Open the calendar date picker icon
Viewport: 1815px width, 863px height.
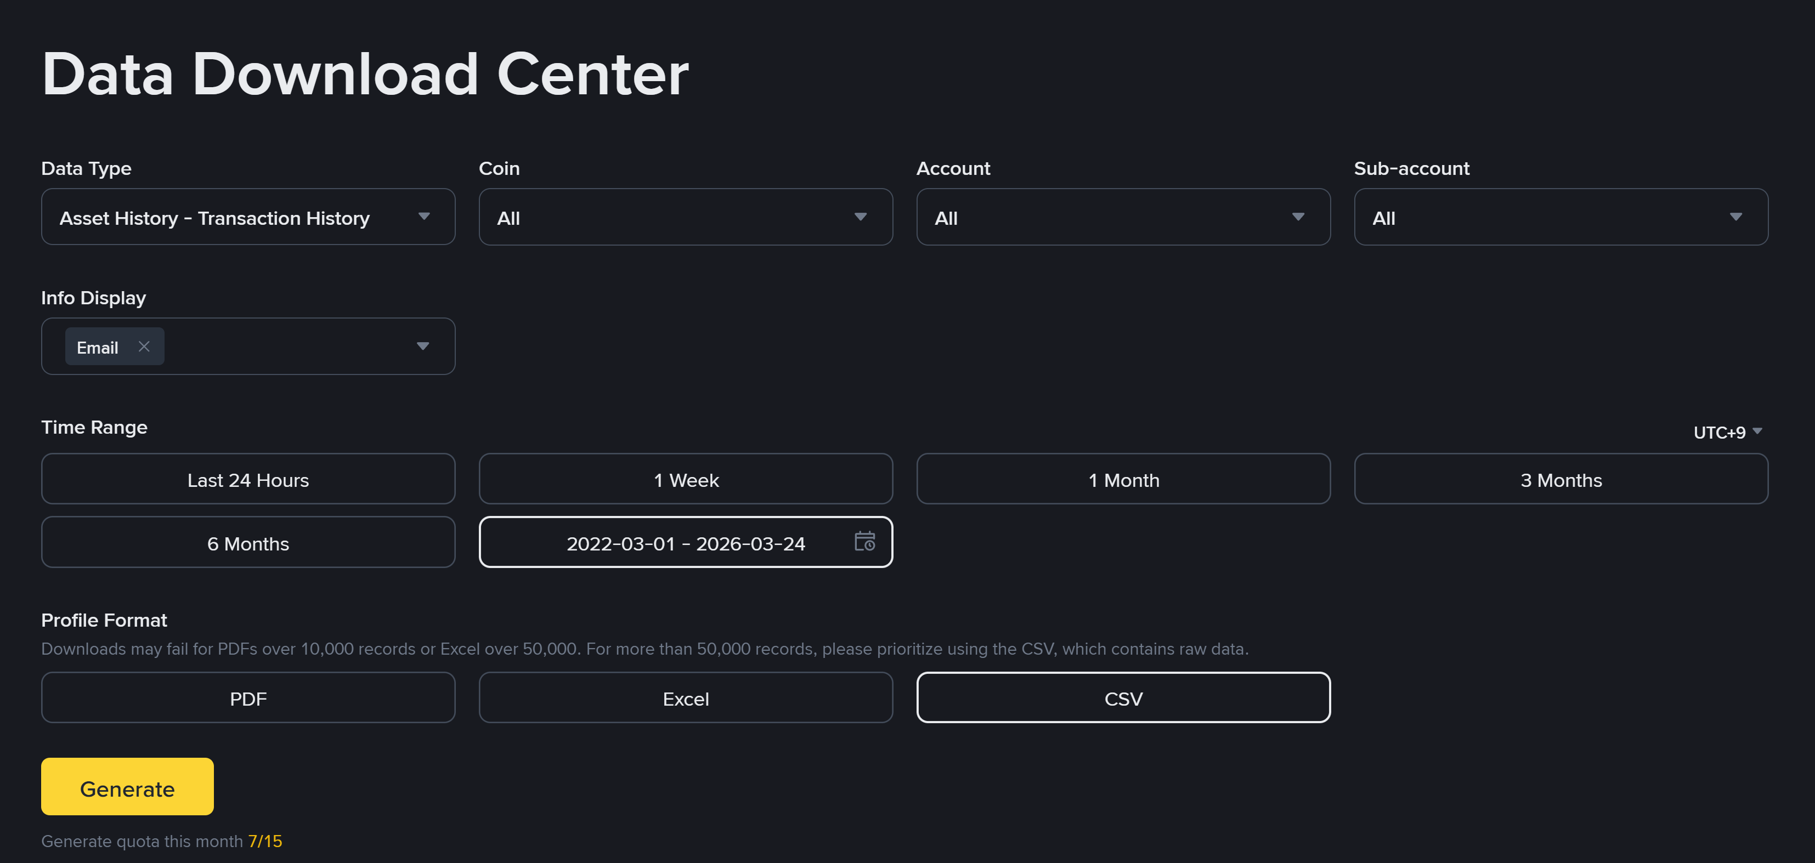tap(864, 541)
